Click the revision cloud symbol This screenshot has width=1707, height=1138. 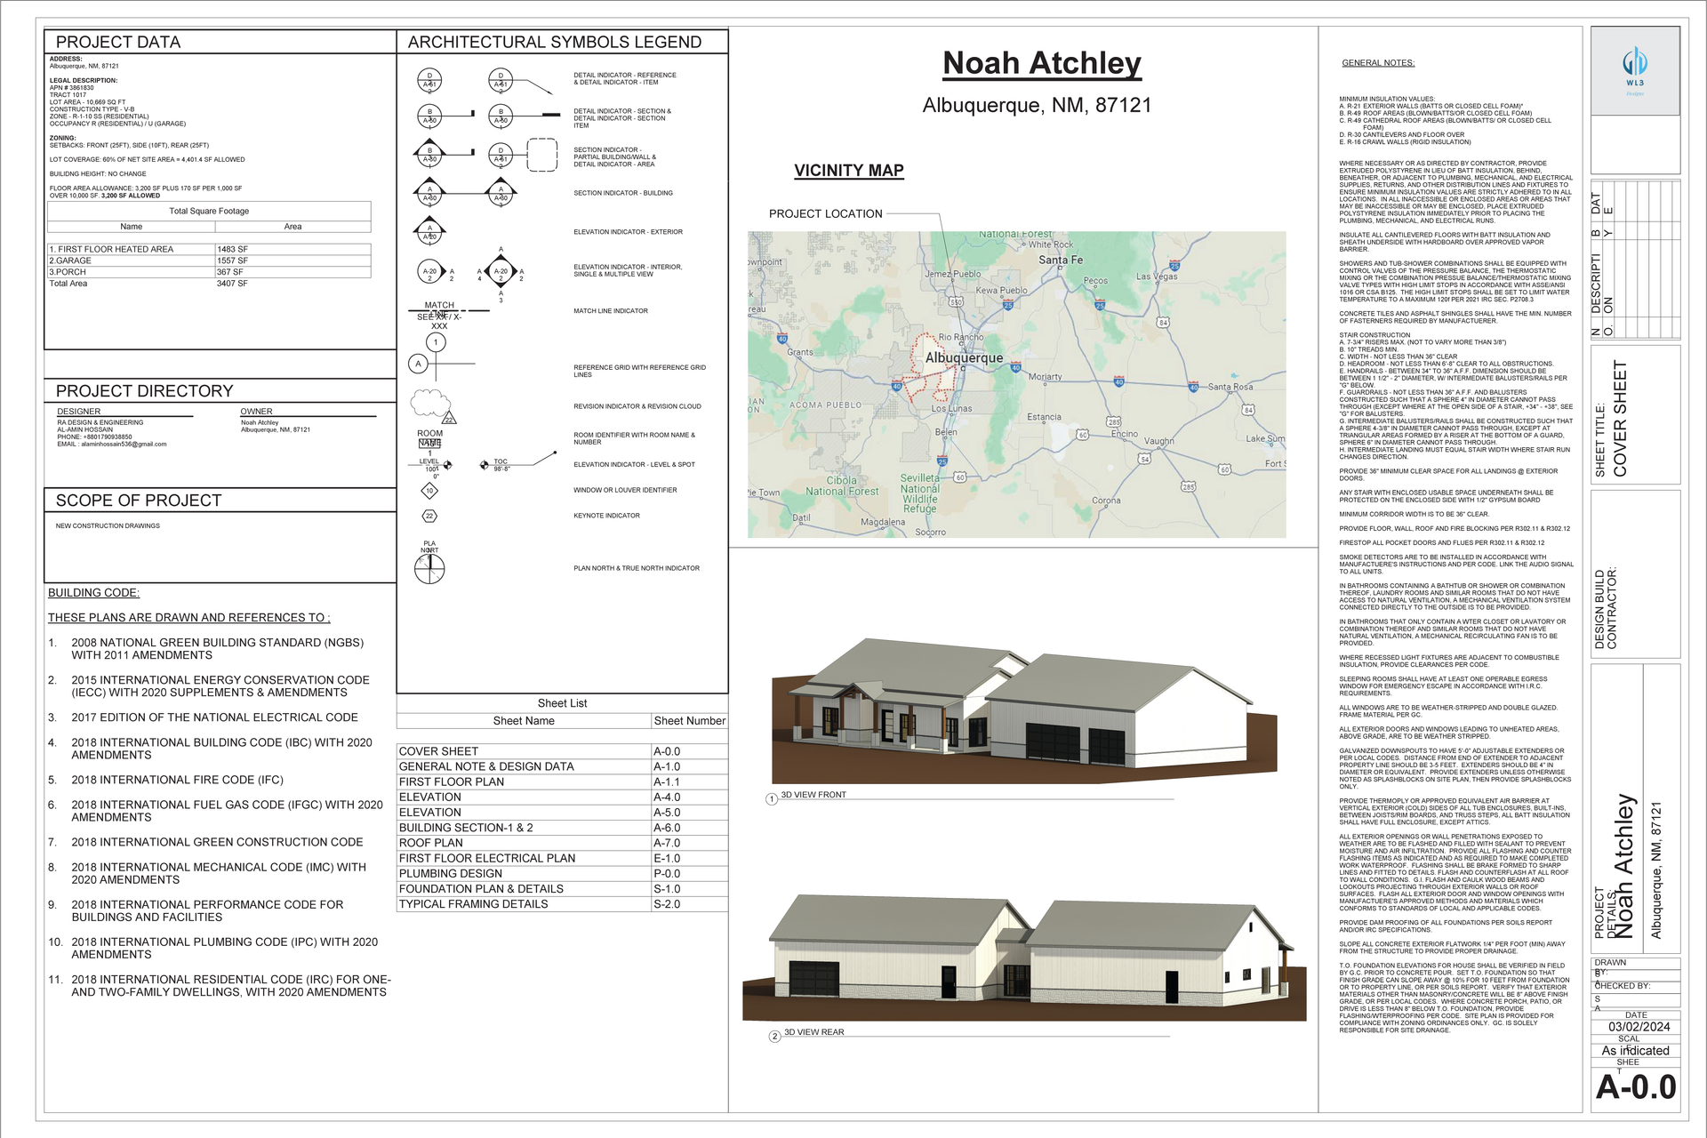(x=430, y=404)
